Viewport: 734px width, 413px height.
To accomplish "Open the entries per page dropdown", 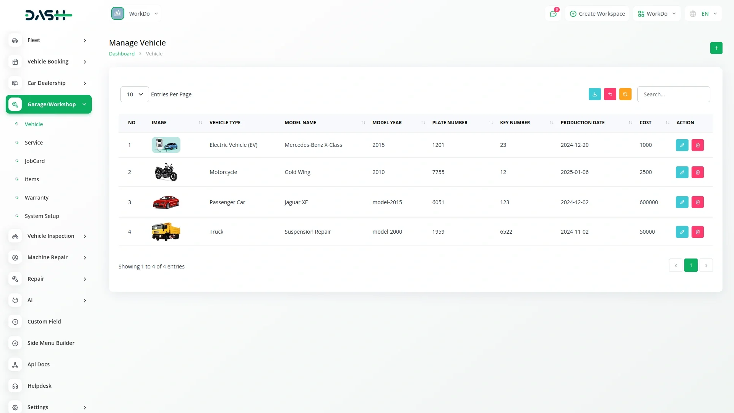I will (x=135, y=94).
